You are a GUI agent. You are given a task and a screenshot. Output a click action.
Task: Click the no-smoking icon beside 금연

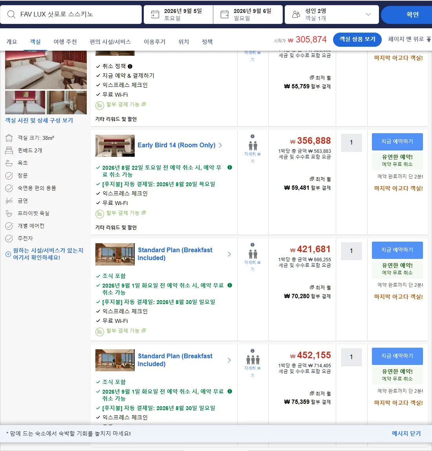(9, 201)
